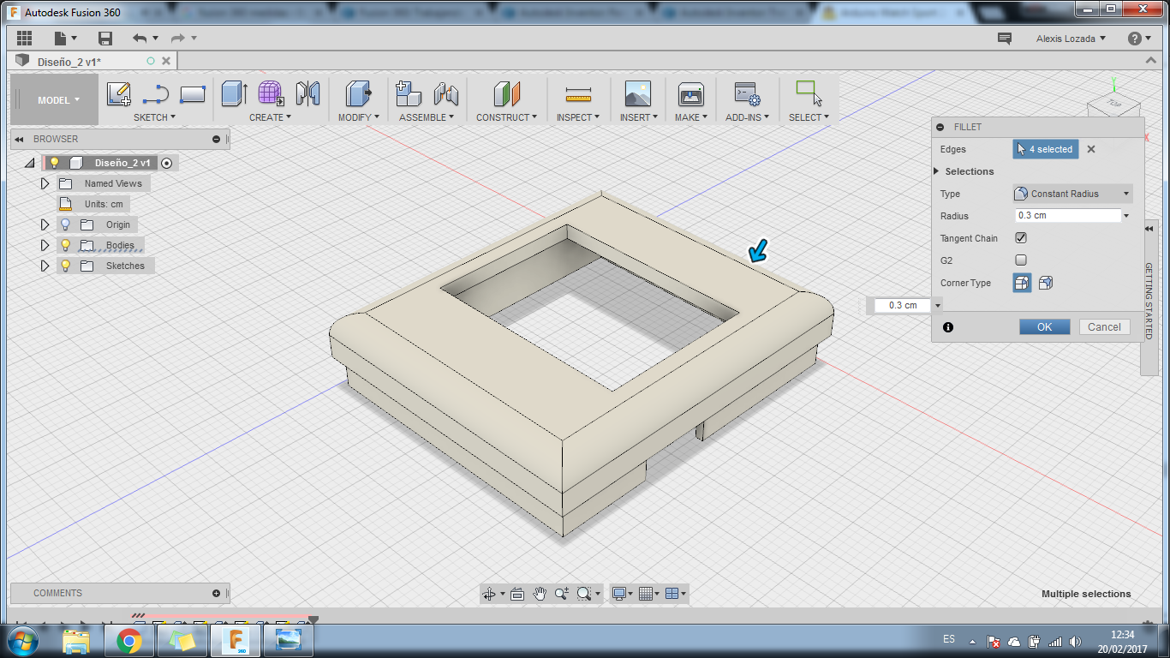Open the CONSTRUCT menu
This screenshot has height=658, width=1170.
[507, 117]
